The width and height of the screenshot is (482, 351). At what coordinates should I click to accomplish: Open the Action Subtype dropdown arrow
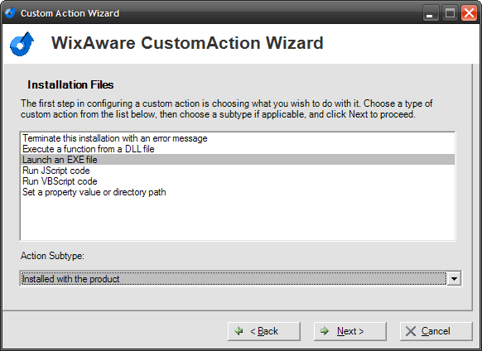454,279
